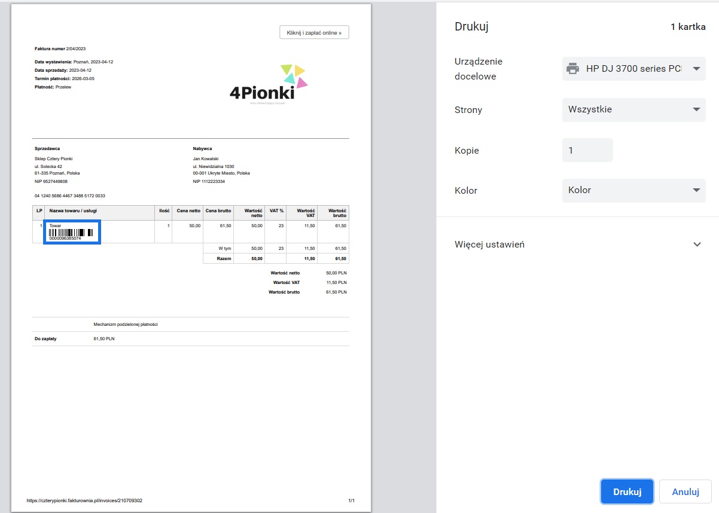Image resolution: width=719 pixels, height=513 pixels.
Task: Click the product barcode image
Action: [72, 232]
